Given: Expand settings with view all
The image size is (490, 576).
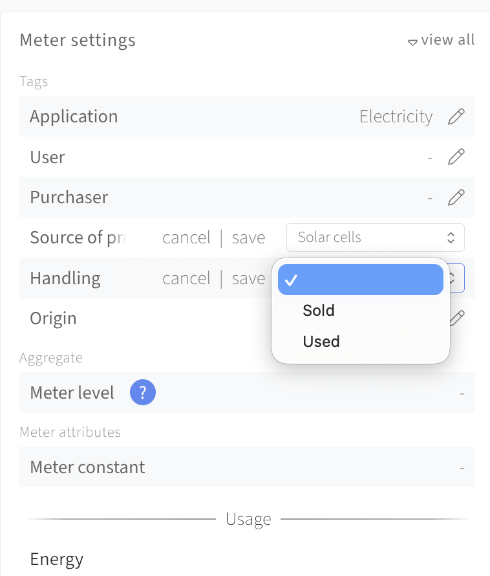Looking at the screenshot, I should (x=448, y=39).
